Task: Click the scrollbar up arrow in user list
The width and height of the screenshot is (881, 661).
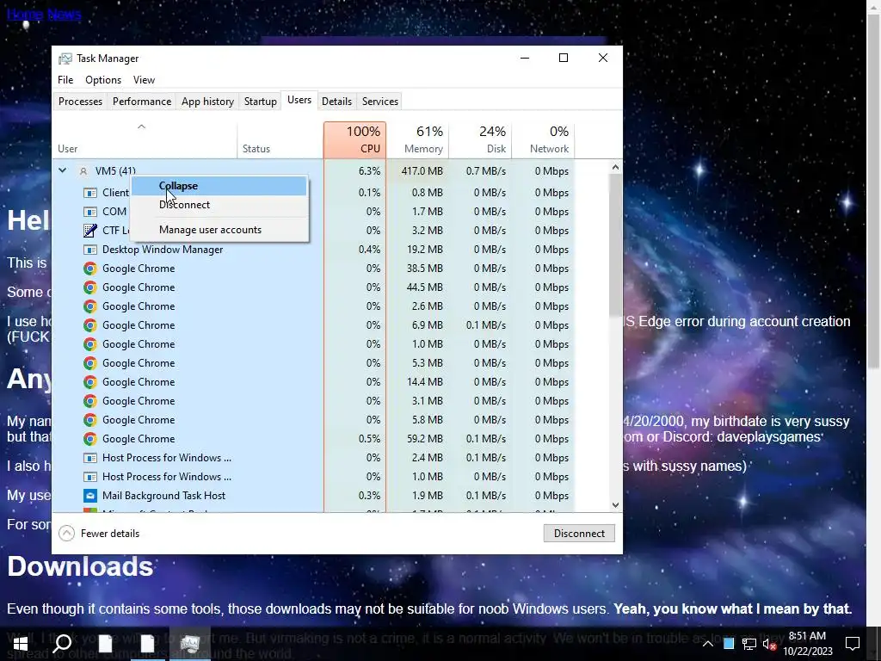Action: (615, 167)
